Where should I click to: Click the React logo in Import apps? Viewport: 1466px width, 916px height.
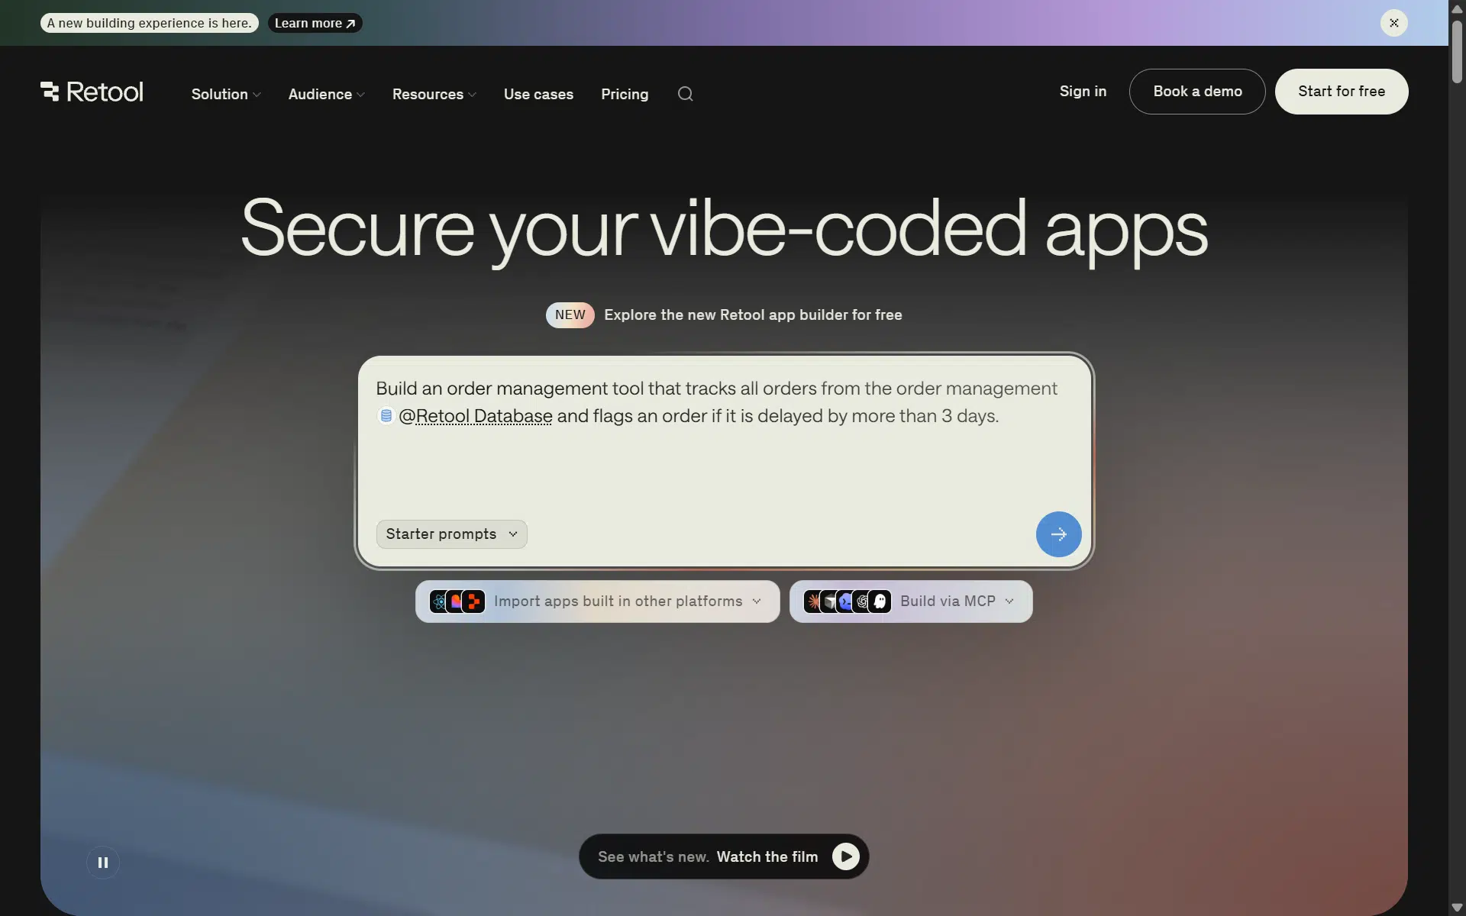tap(439, 602)
